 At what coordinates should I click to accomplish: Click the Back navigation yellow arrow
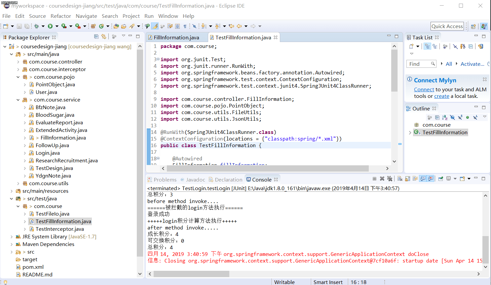pos(239,26)
